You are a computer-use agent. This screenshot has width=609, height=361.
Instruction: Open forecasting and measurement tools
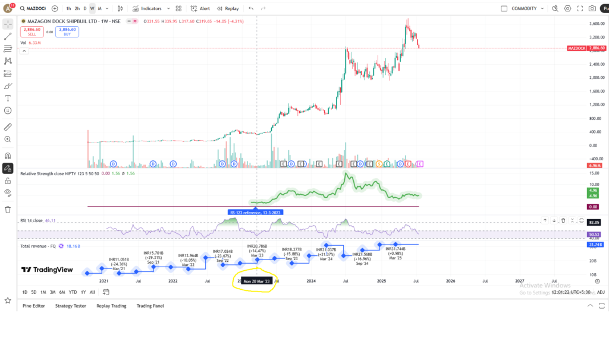(8, 74)
